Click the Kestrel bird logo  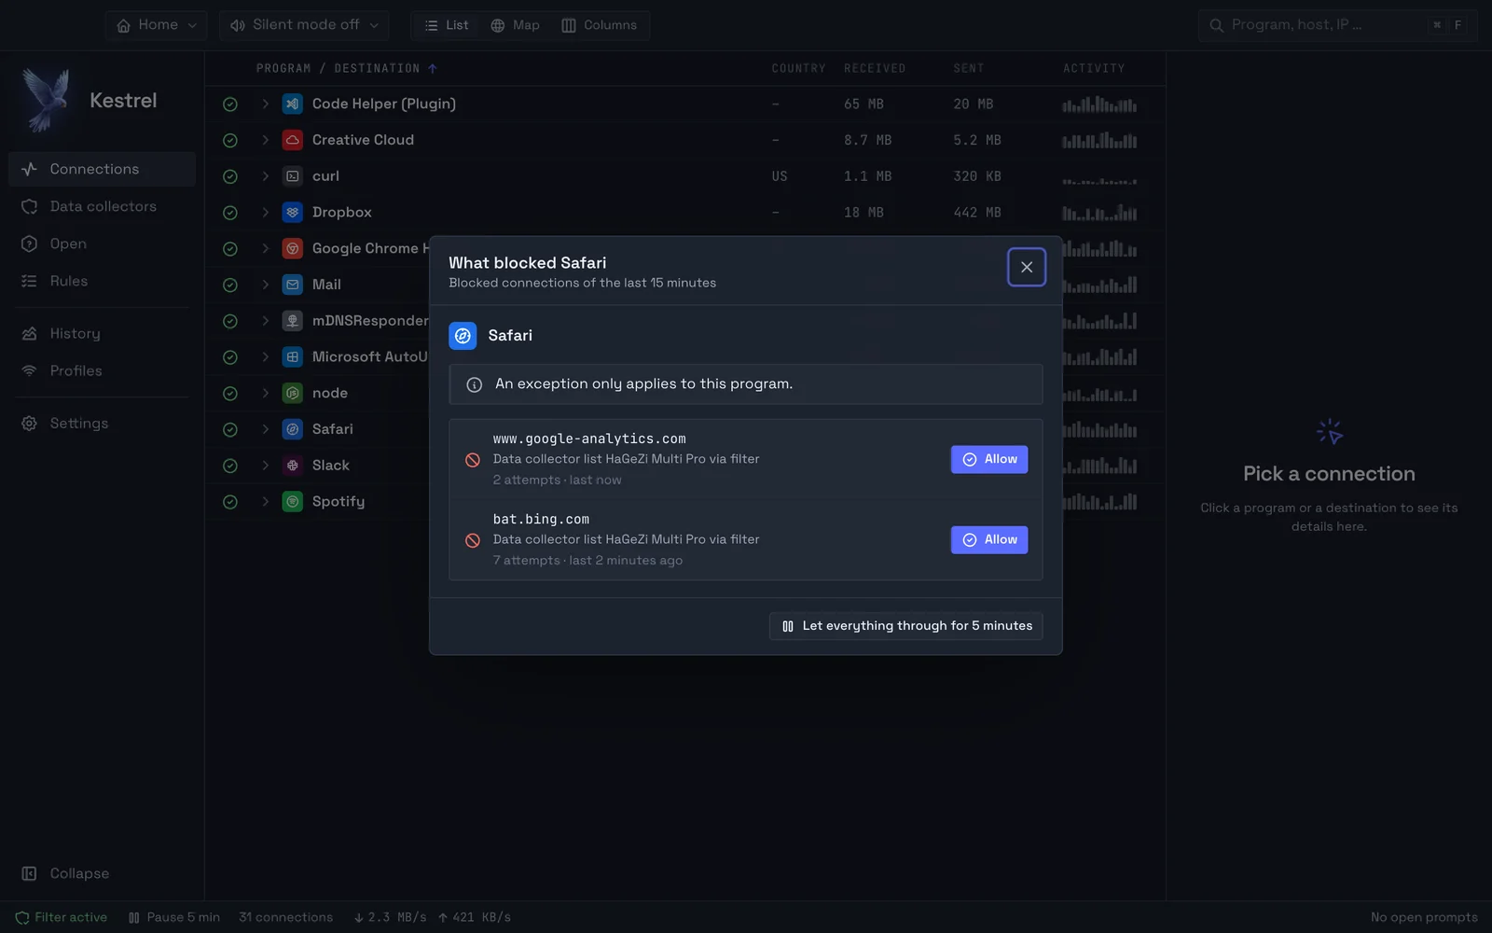point(47,100)
